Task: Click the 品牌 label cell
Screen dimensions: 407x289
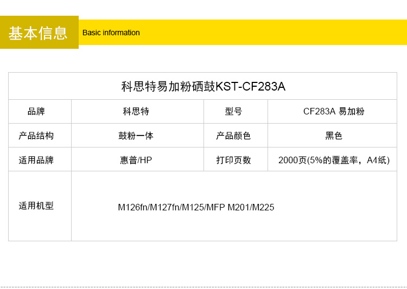Action: coord(36,112)
